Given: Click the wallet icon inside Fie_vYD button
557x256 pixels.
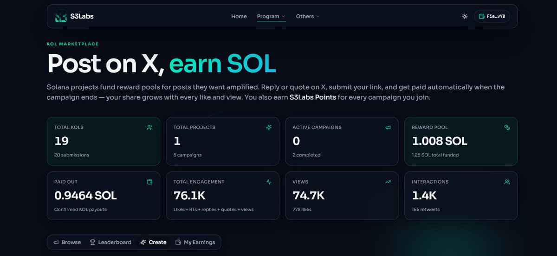Looking at the screenshot, I should point(481,16).
